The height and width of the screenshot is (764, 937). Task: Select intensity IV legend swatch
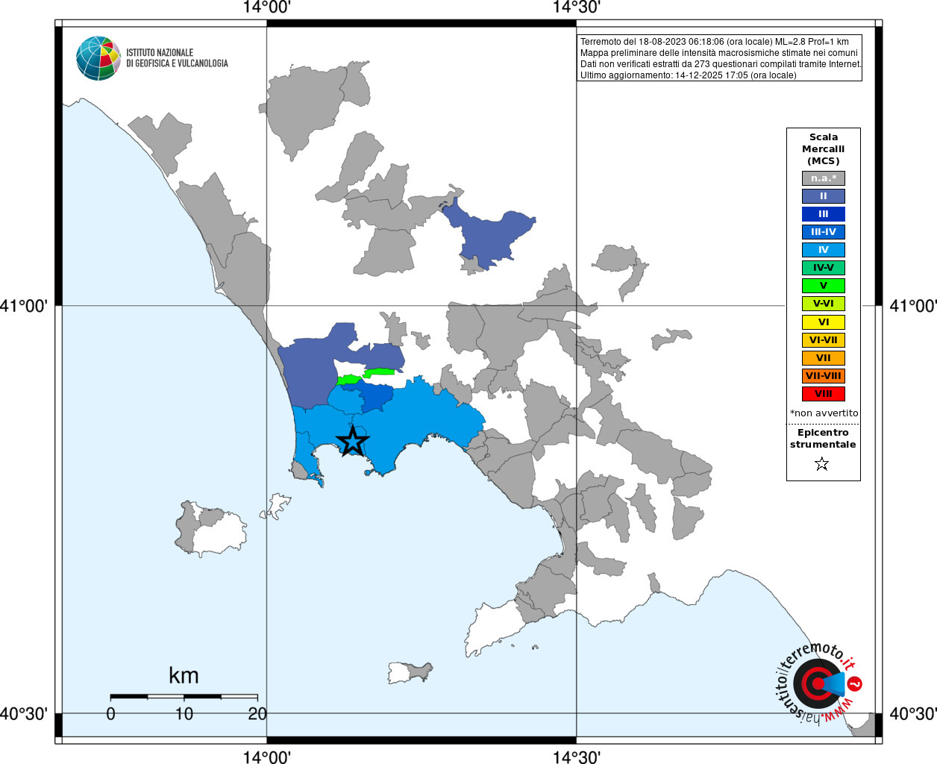point(824,250)
